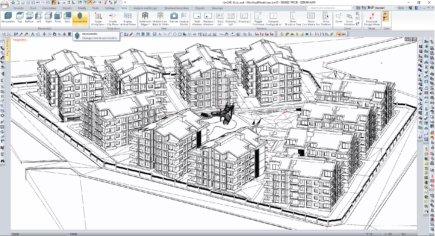Click the blue help question mark icon

(x=417, y=8)
